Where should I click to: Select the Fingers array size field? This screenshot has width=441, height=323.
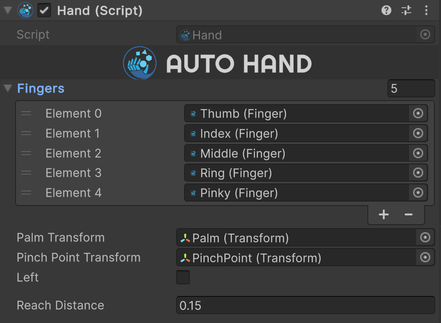click(411, 89)
